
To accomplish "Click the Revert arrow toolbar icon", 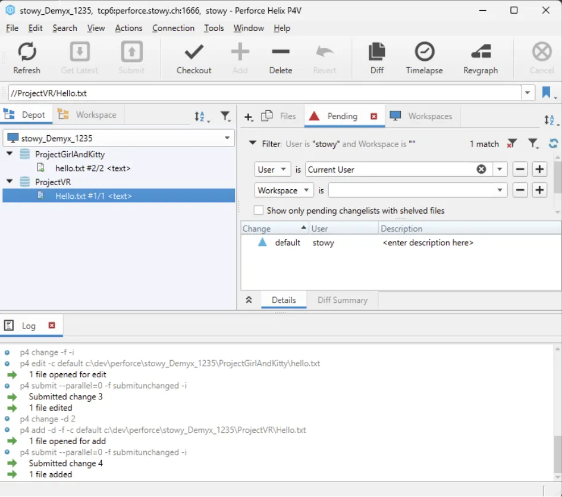I will tap(325, 52).
